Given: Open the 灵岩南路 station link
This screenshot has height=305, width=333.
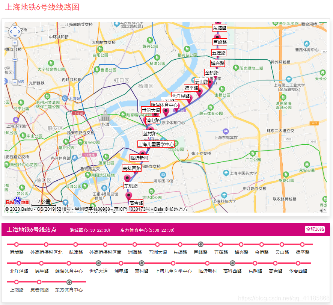Looking at the screenshot, I should 39,290.
